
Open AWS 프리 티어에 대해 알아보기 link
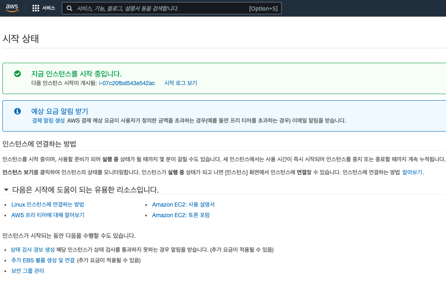pyautogui.click(x=48, y=215)
